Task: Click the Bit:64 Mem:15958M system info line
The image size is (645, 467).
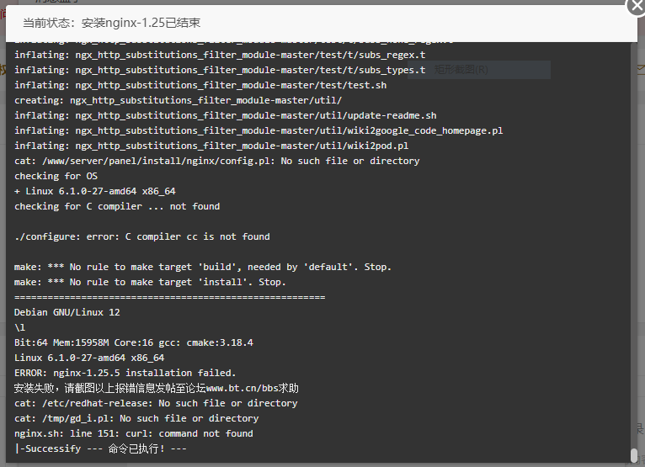Action: tap(134, 342)
